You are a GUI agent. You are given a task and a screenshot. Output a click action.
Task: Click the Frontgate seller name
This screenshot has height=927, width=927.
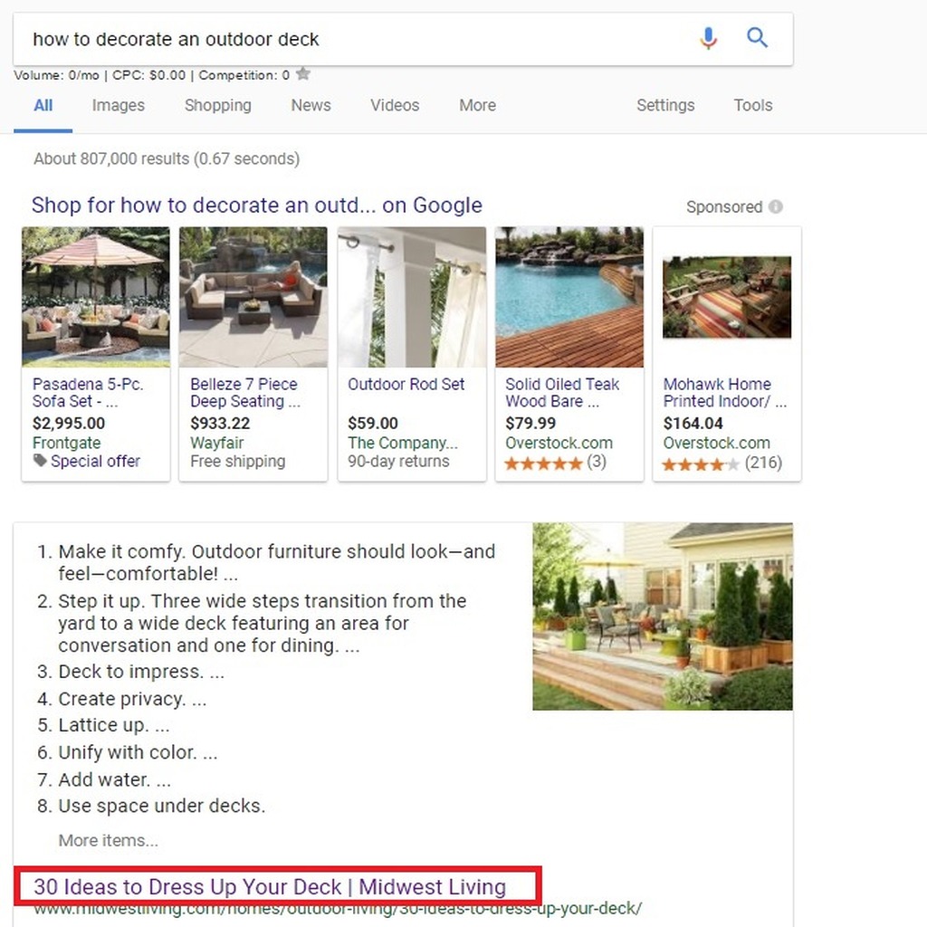coord(67,443)
